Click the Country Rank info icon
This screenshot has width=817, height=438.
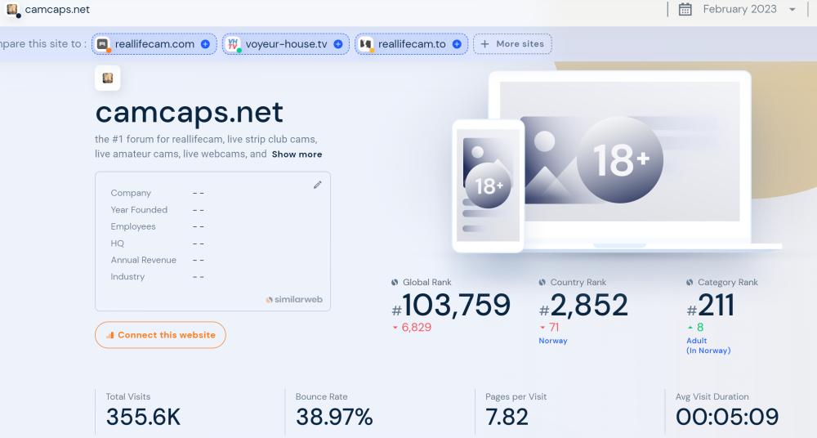(542, 283)
